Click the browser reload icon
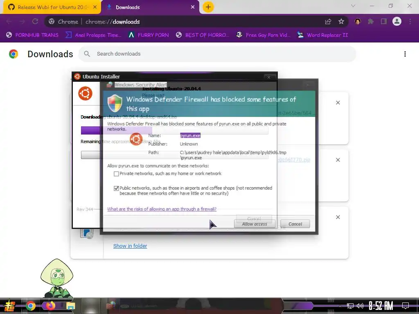 35,22
